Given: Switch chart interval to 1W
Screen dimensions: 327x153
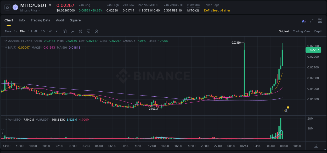Looking at the screenshot, I should pyautogui.click(x=49, y=31).
